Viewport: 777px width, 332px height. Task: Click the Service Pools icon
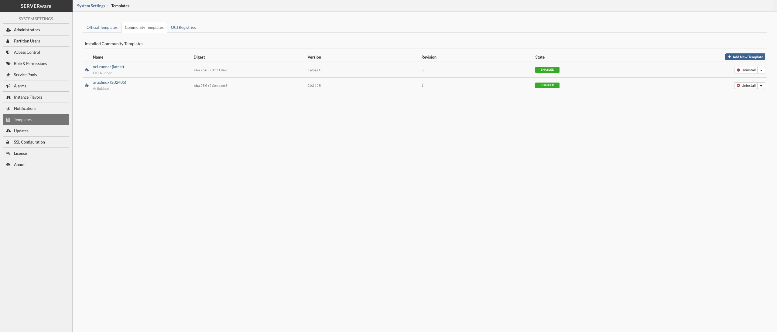coord(8,75)
